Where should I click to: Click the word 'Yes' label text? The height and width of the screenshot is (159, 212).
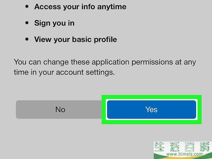coord(151,109)
